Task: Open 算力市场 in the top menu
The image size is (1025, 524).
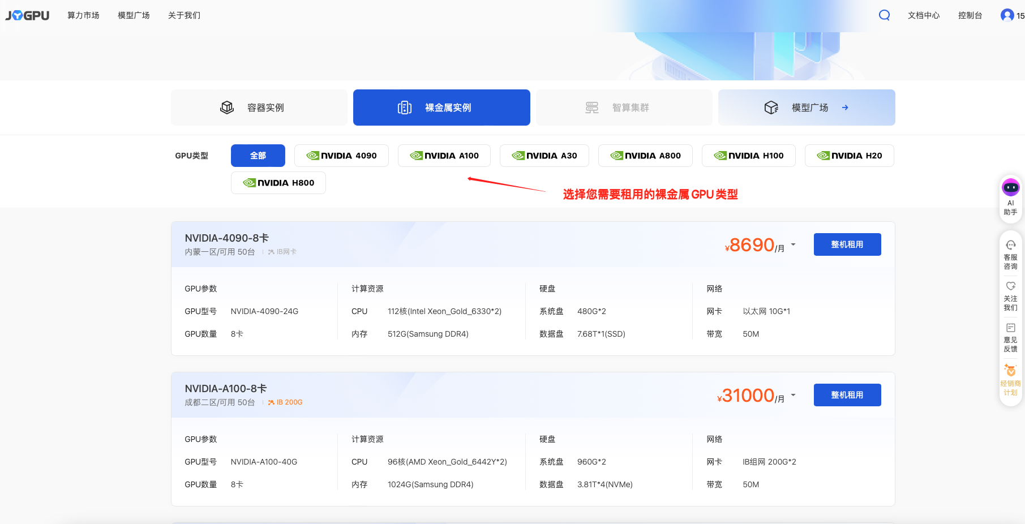Action: pyautogui.click(x=83, y=15)
